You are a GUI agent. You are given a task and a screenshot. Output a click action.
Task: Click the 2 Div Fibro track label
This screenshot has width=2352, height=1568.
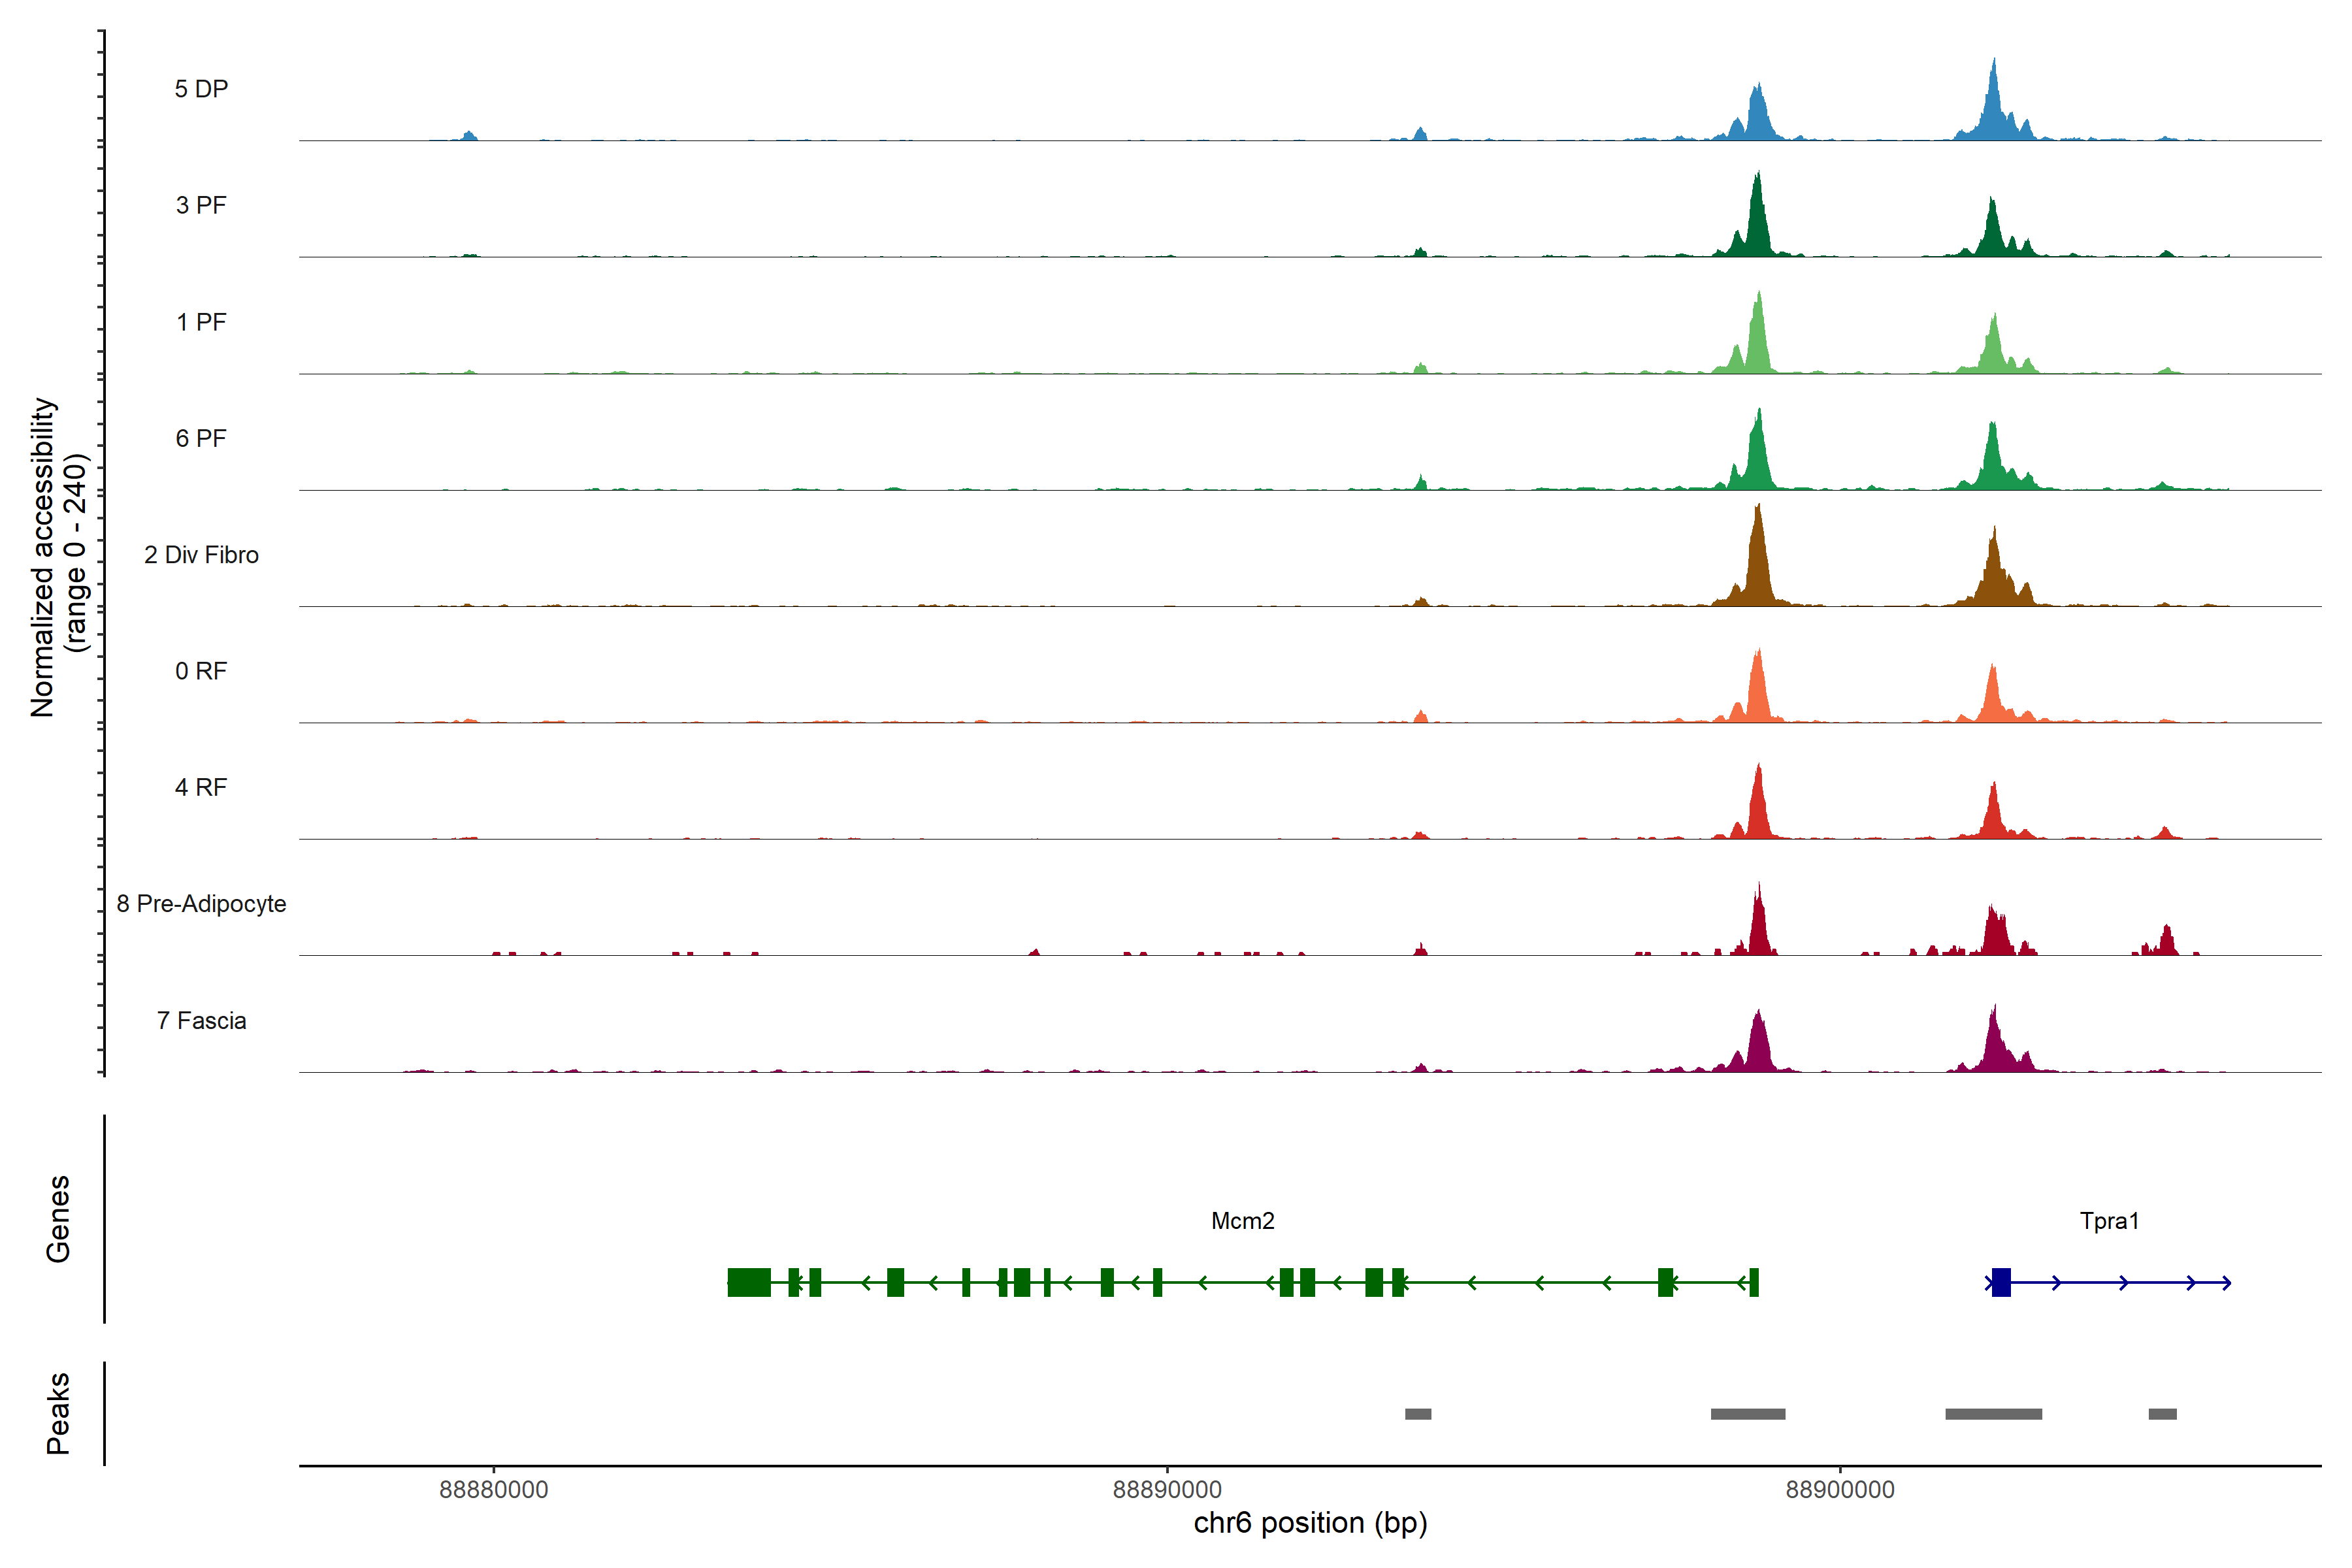click(201, 555)
